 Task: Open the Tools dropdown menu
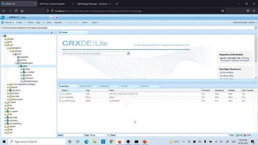coord(95,23)
